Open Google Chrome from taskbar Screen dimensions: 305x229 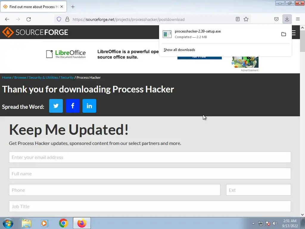tap(63, 223)
